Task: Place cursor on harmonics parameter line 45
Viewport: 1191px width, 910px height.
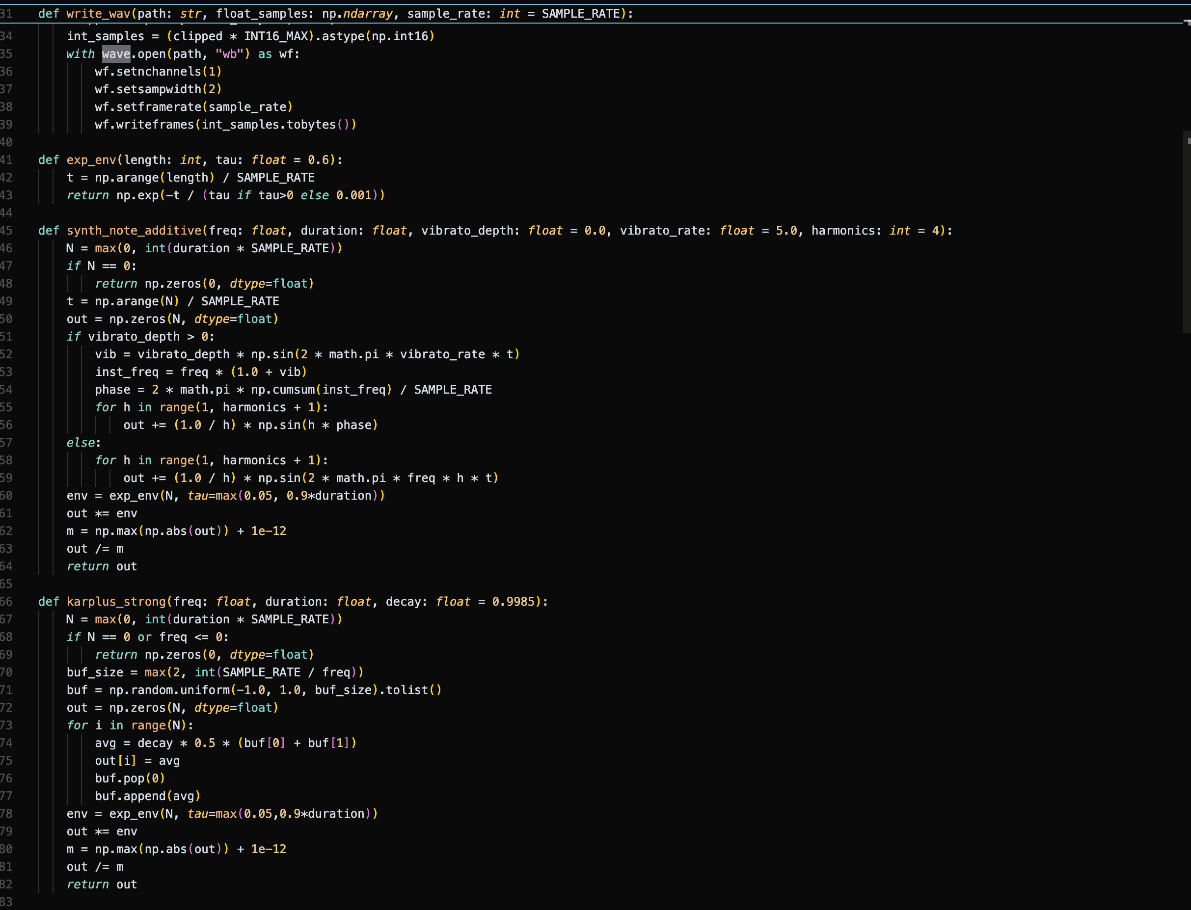Action: click(844, 230)
